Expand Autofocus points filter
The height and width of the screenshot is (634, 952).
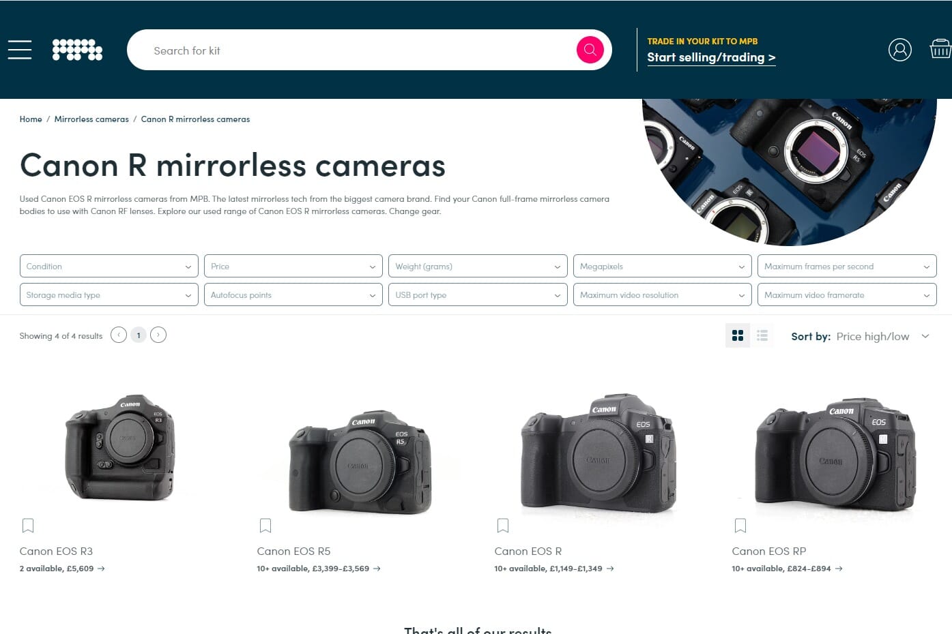(293, 295)
